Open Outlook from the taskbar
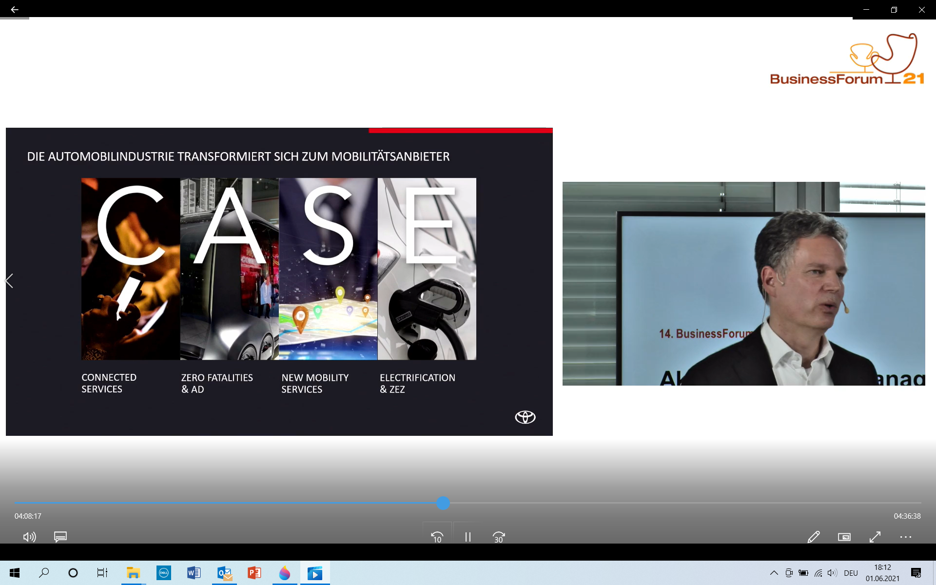 click(x=224, y=573)
